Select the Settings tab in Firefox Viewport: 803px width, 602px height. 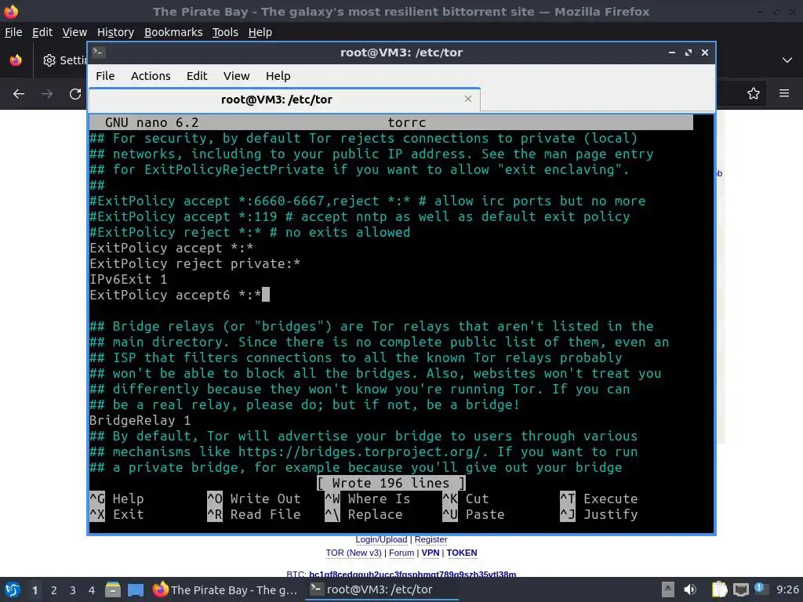tap(64, 60)
